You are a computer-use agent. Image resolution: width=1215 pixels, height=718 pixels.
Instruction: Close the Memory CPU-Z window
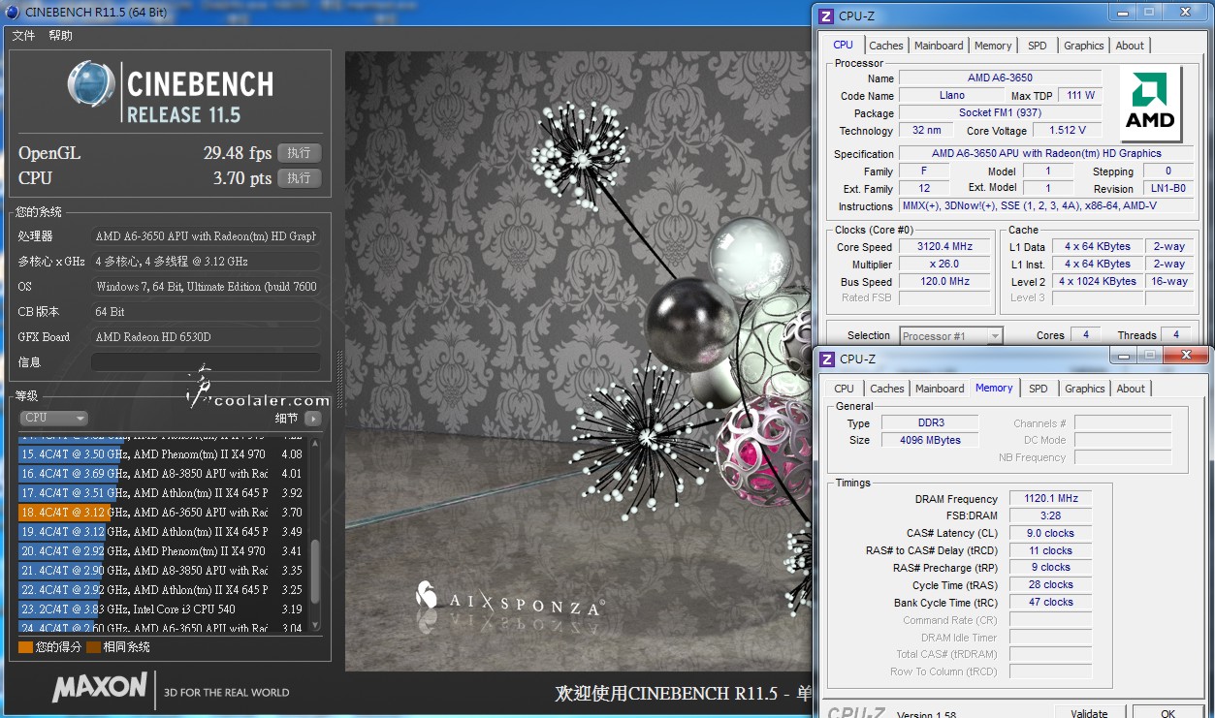click(1184, 356)
